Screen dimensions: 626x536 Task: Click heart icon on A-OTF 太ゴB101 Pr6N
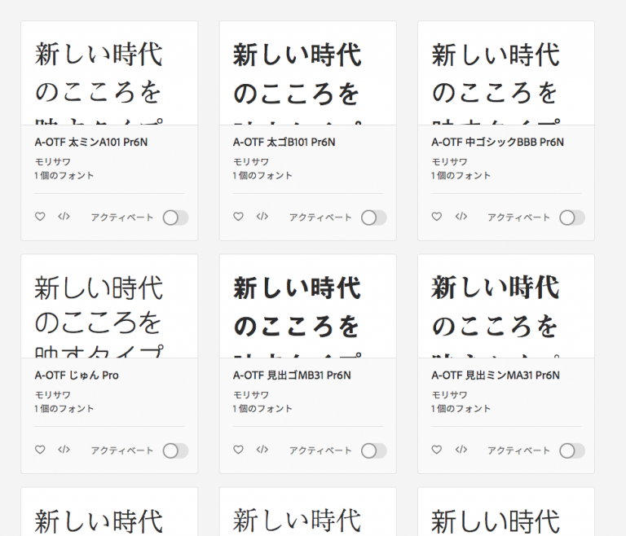coord(238,217)
